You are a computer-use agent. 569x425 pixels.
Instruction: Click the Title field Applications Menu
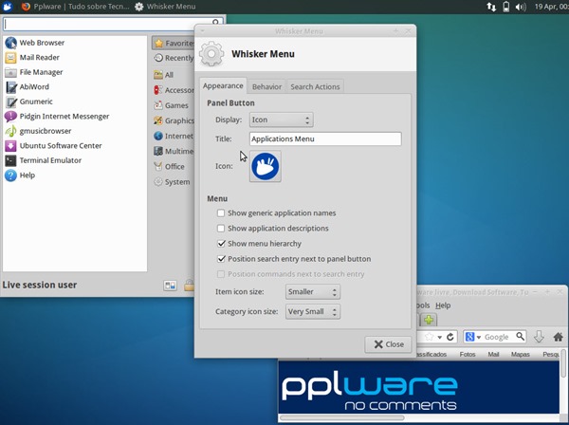325,139
